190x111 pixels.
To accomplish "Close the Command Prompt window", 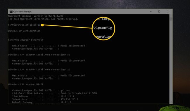I will click(x=168, y=11).
